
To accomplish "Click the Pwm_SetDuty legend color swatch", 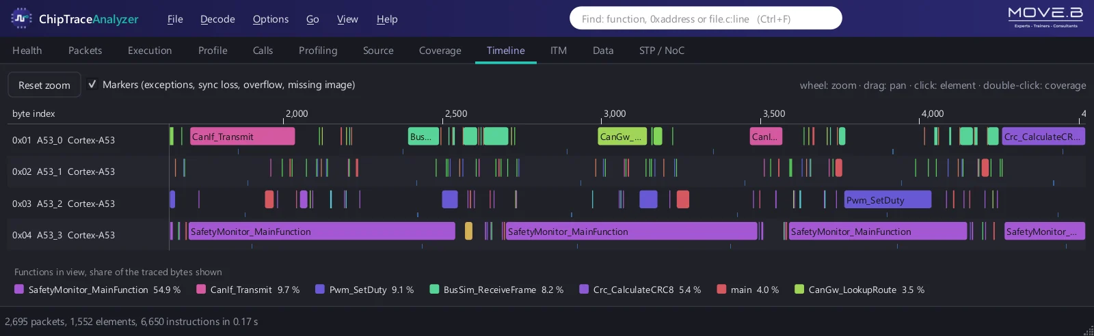I will click(x=320, y=289).
